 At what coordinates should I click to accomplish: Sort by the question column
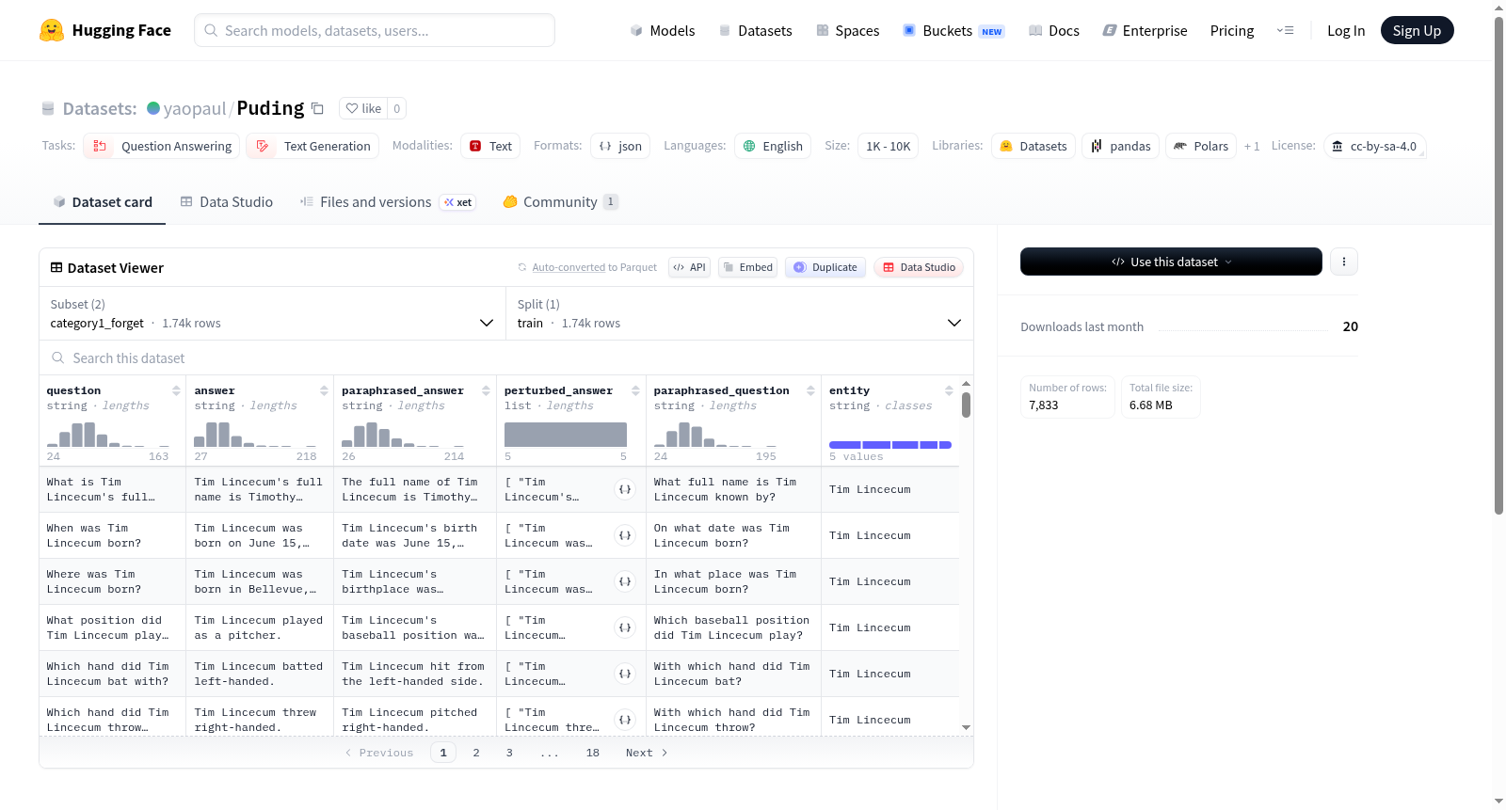[176, 390]
